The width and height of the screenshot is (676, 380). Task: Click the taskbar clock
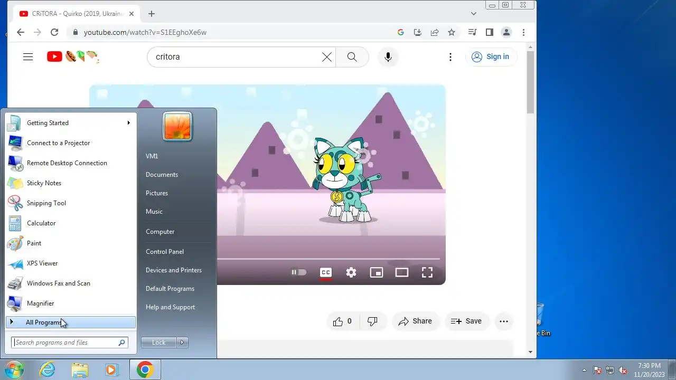pos(649,369)
